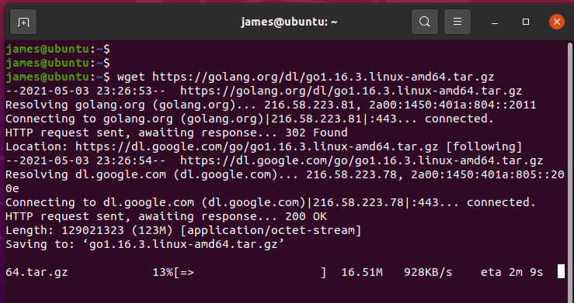Open the terminal search tool
This screenshot has width=574, height=303.
[425, 22]
